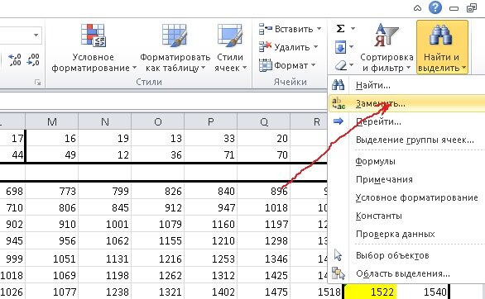Image resolution: width=485 pixels, height=299 pixels.
Task: Click cell containing 1216
Action: coord(158,259)
